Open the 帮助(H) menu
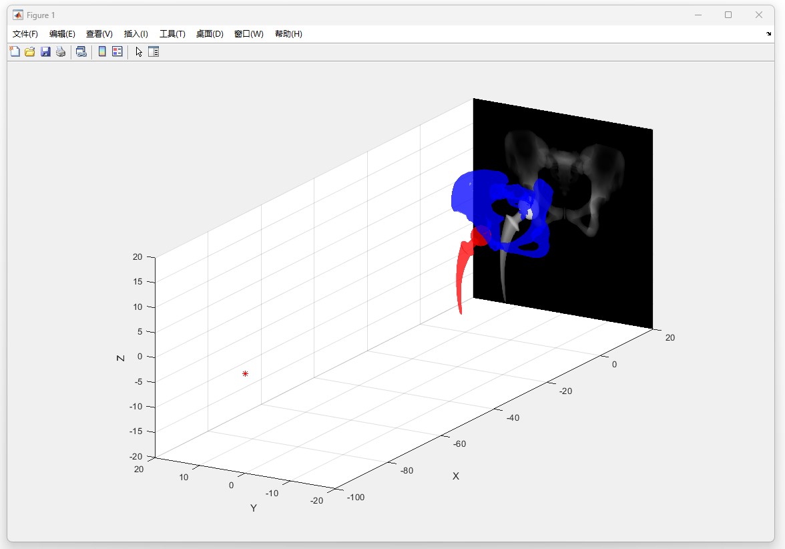 (x=288, y=34)
